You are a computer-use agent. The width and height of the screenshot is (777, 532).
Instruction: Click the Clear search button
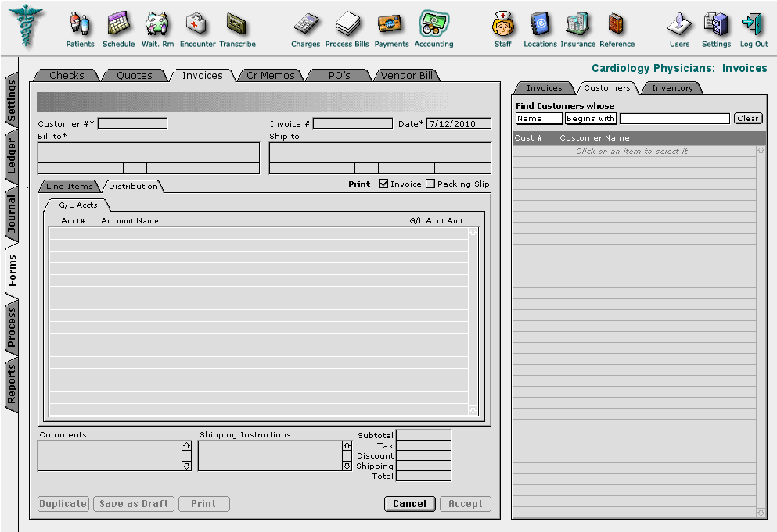(748, 119)
